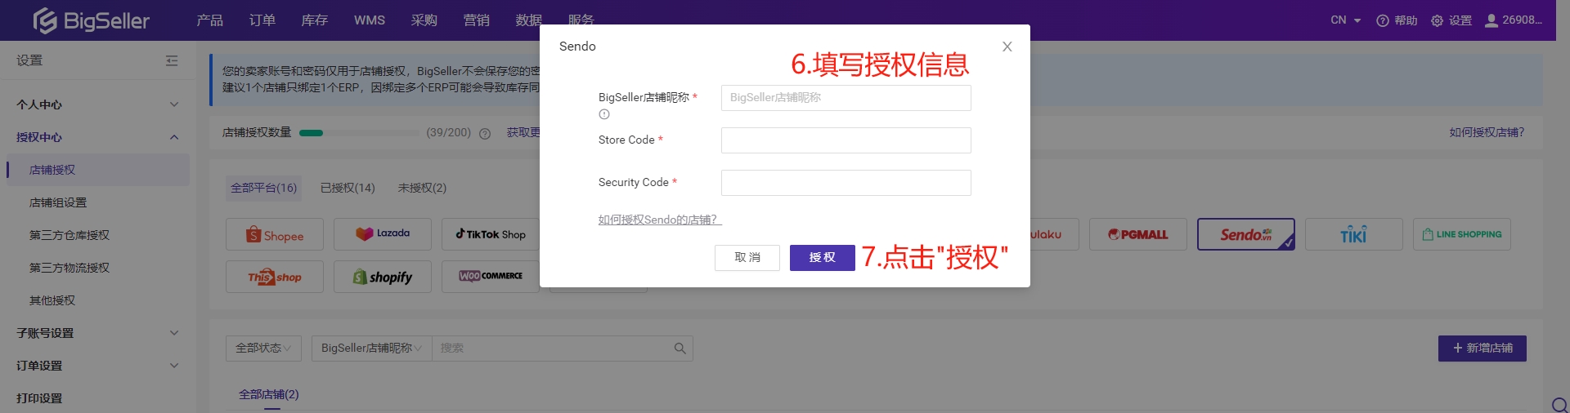Switch to the 全部平台(16) tab
Viewport: 1570px width, 413px height.
[264, 188]
